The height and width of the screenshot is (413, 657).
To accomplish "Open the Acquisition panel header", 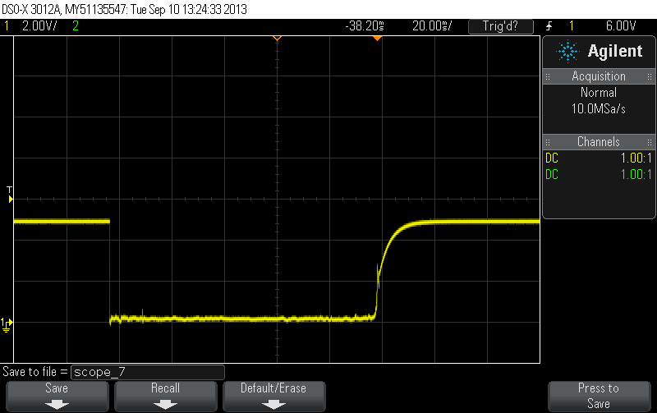I will (x=599, y=76).
